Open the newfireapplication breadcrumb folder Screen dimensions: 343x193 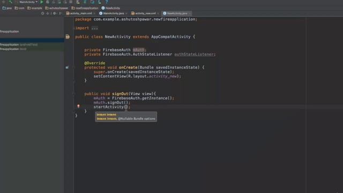tap(85, 8)
